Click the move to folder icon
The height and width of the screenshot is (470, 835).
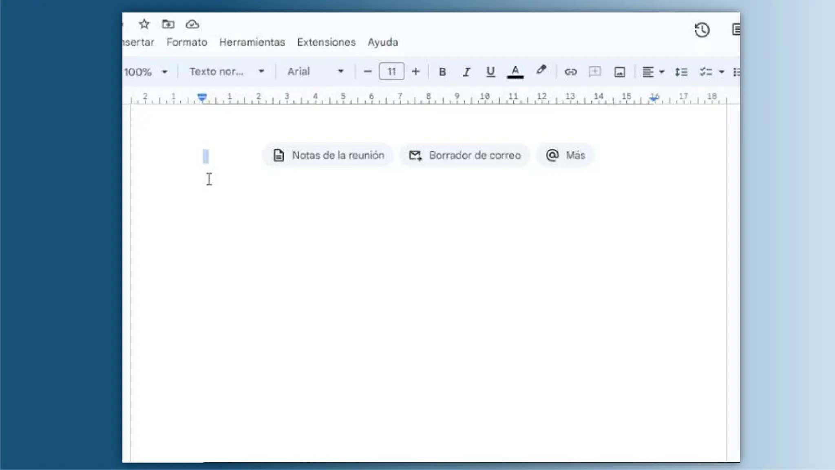tap(168, 24)
